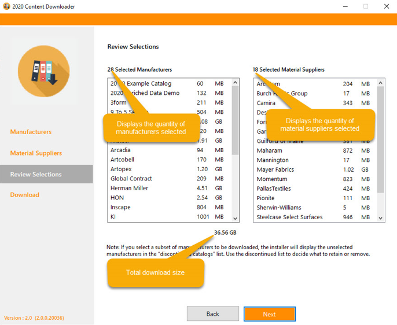Select the Artcobell manufacturer row
Viewport: 397px width, 325px height.
tap(170, 160)
